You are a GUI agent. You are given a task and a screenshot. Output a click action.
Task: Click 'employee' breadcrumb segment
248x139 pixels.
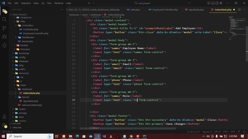pos(96,15)
